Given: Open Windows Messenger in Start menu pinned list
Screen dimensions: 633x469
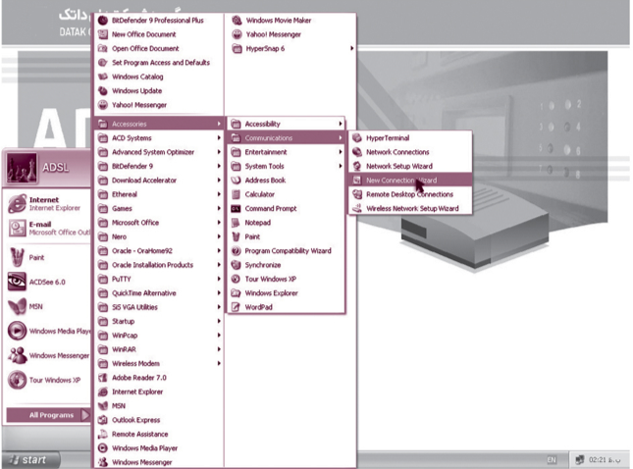Looking at the screenshot, I should pyautogui.click(x=48, y=355).
